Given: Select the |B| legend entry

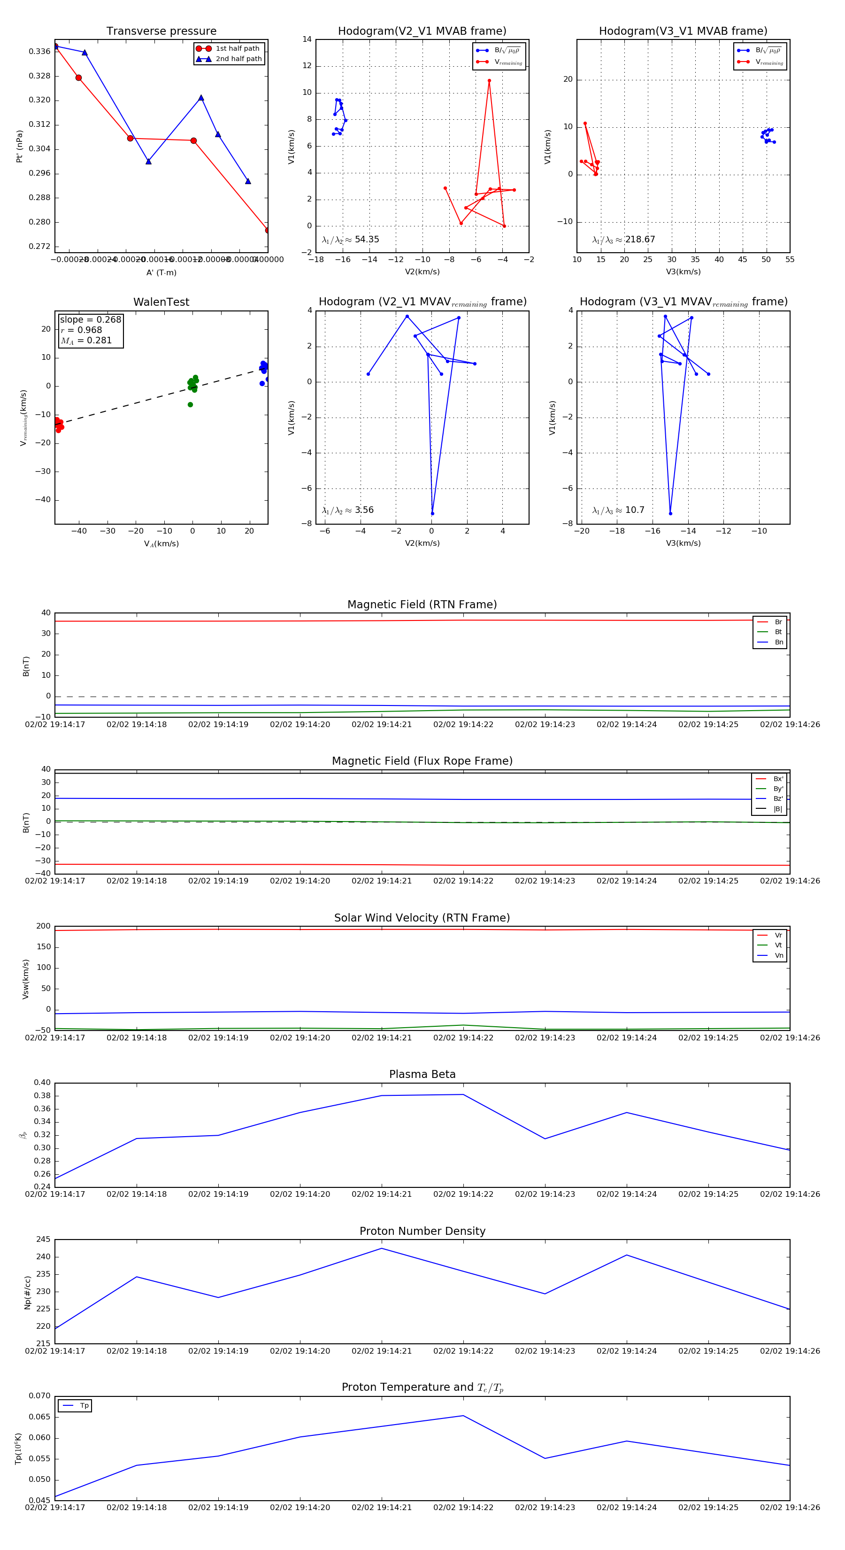Looking at the screenshot, I should [x=769, y=809].
